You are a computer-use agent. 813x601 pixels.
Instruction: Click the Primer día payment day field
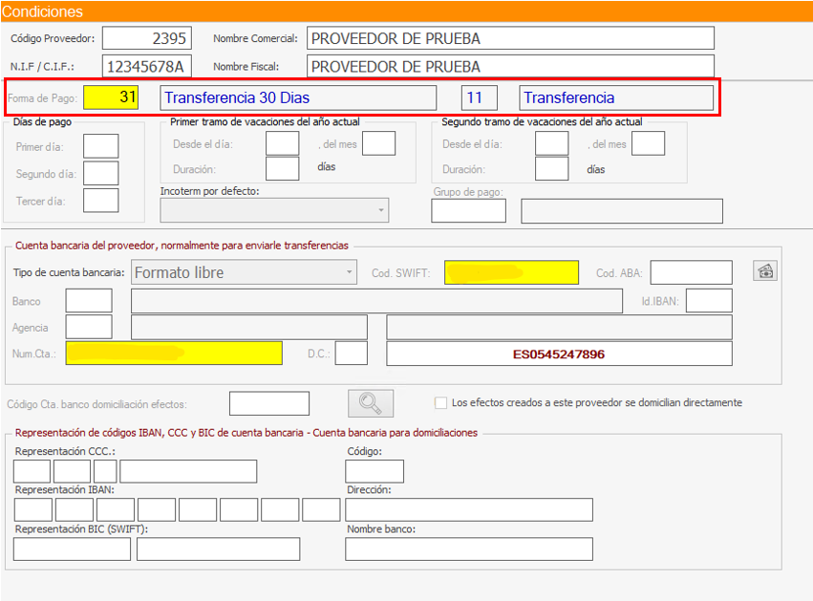[x=101, y=146]
